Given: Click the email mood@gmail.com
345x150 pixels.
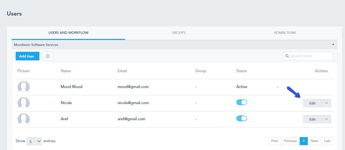Looking at the screenshot, I should click(x=133, y=87).
